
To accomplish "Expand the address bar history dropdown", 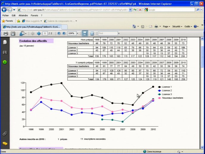I will pyautogui.click(x=130, y=10).
